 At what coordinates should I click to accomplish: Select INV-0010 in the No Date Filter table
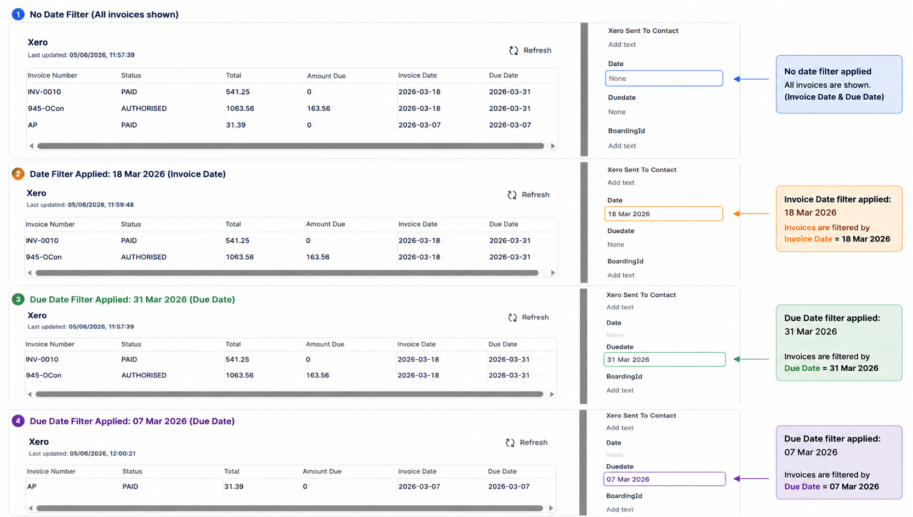(x=44, y=92)
